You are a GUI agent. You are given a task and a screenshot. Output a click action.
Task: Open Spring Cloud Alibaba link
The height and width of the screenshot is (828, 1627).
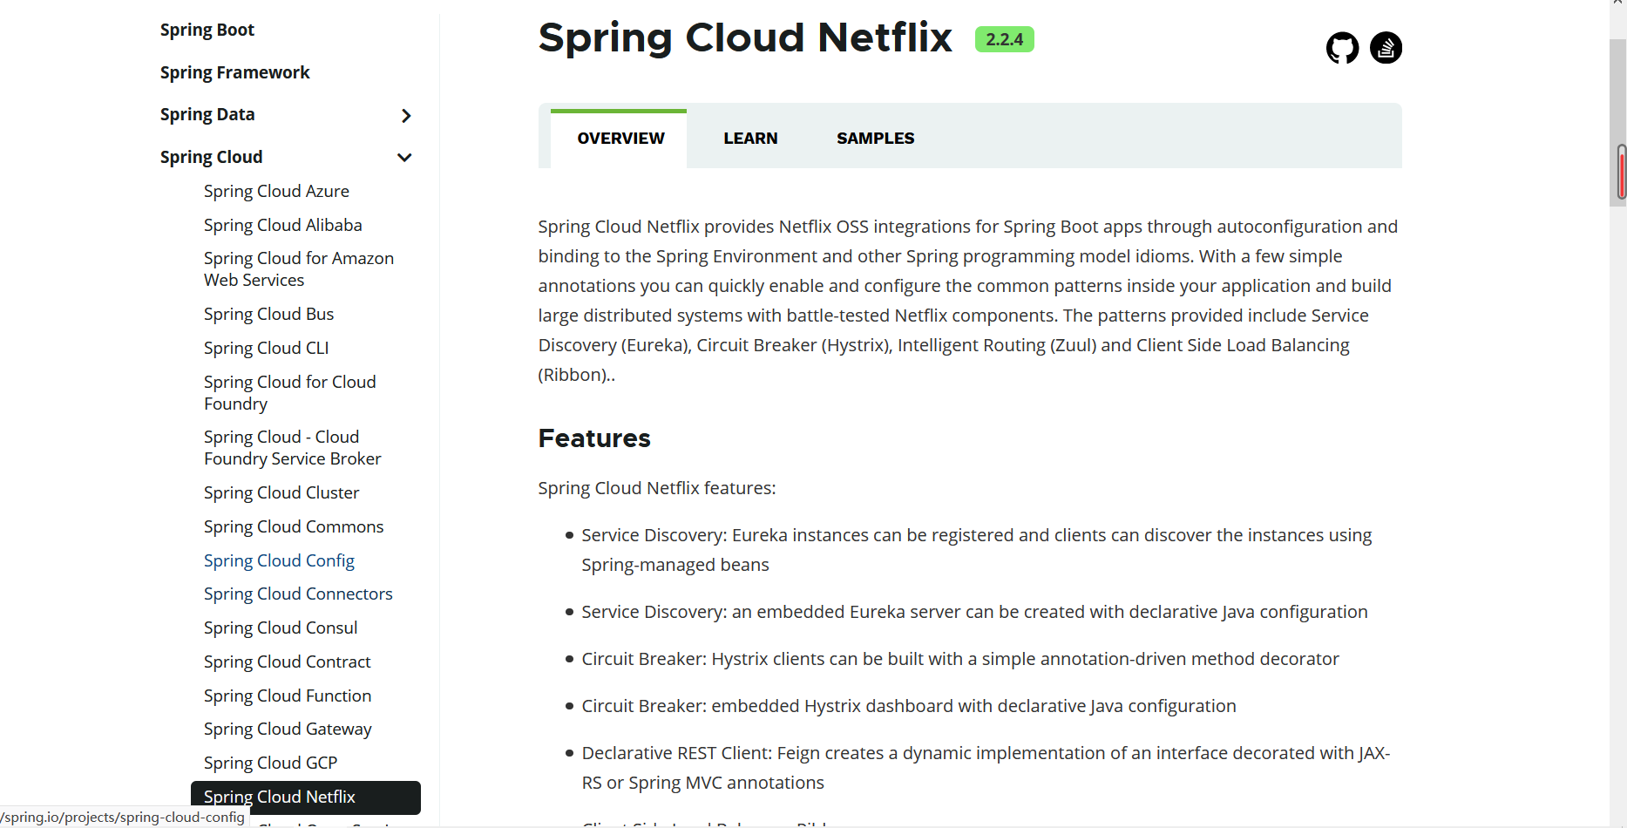point(282,226)
